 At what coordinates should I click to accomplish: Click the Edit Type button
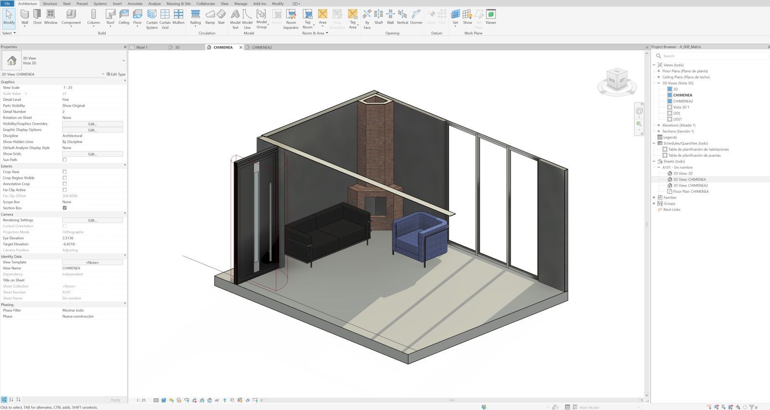tap(115, 74)
